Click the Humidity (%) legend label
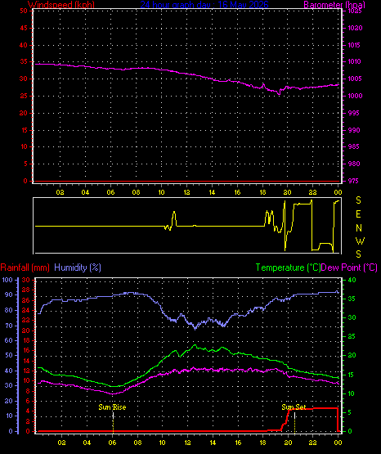381x454 pixels. pos(78,267)
